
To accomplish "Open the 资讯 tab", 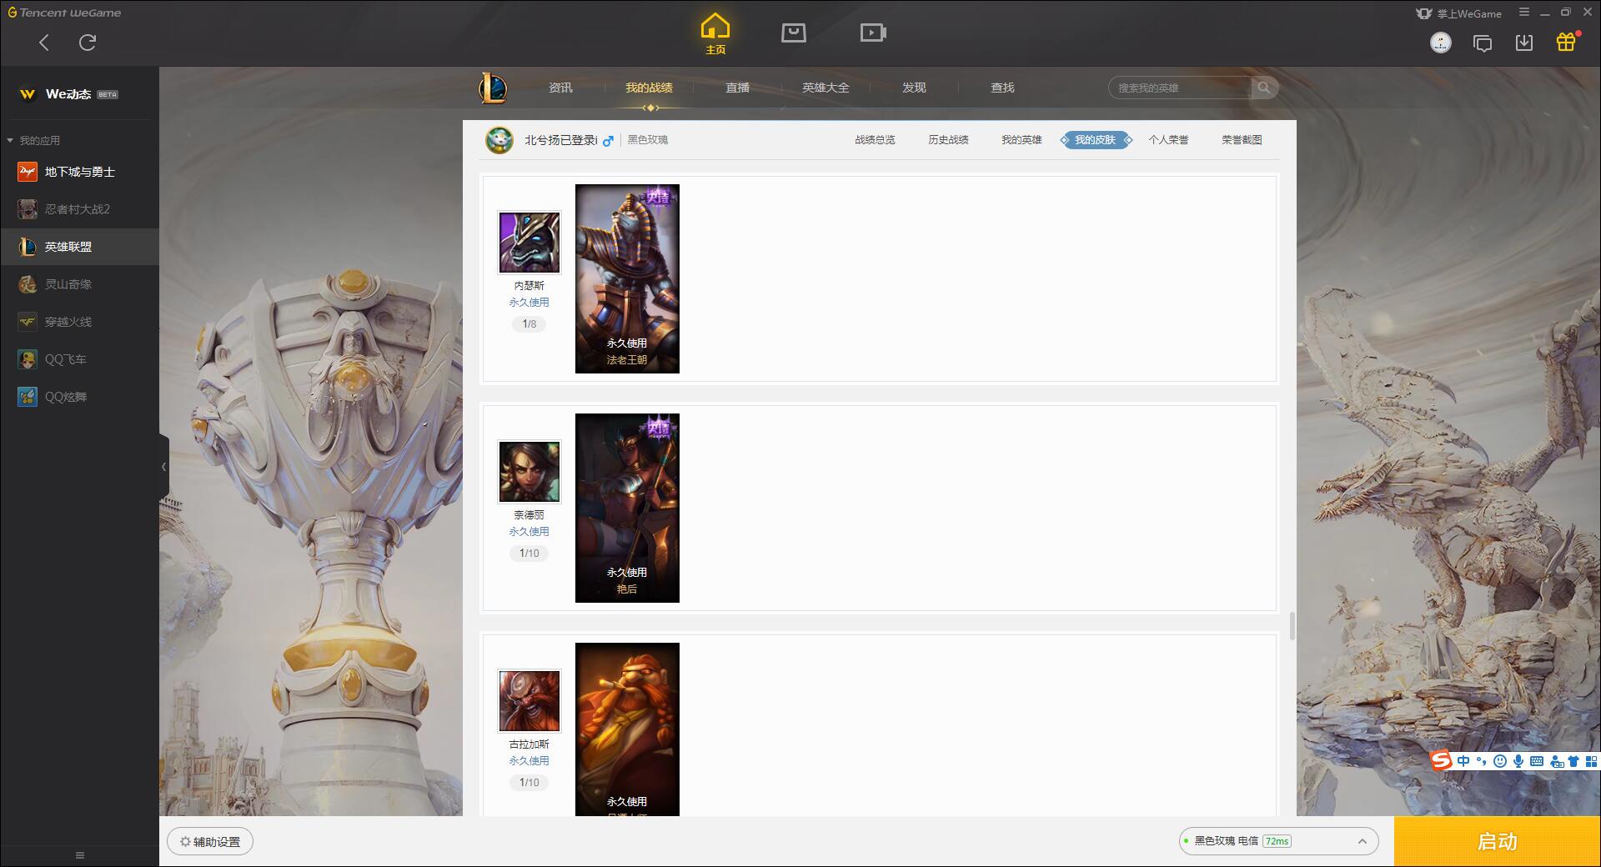I will point(560,88).
